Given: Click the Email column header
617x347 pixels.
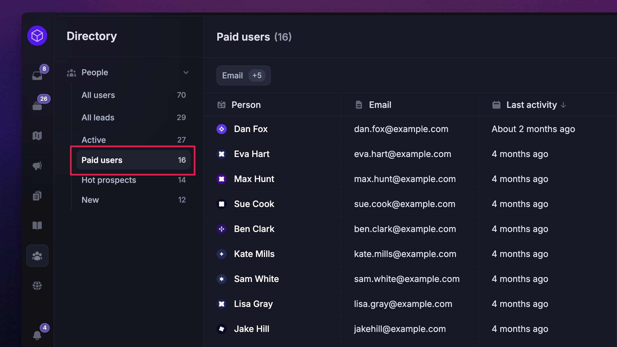Looking at the screenshot, I should tap(380, 105).
